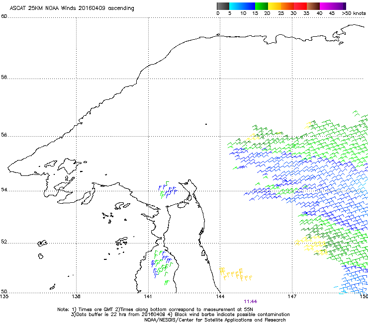Click the yellow wind barbs near 144 longitude
This screenshot has width=368, height=323.
(236, 274)
